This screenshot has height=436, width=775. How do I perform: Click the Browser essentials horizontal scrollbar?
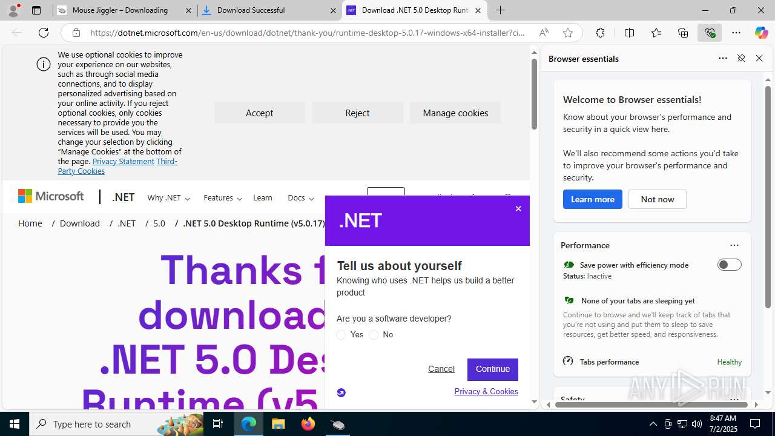(x=651, y=405)
